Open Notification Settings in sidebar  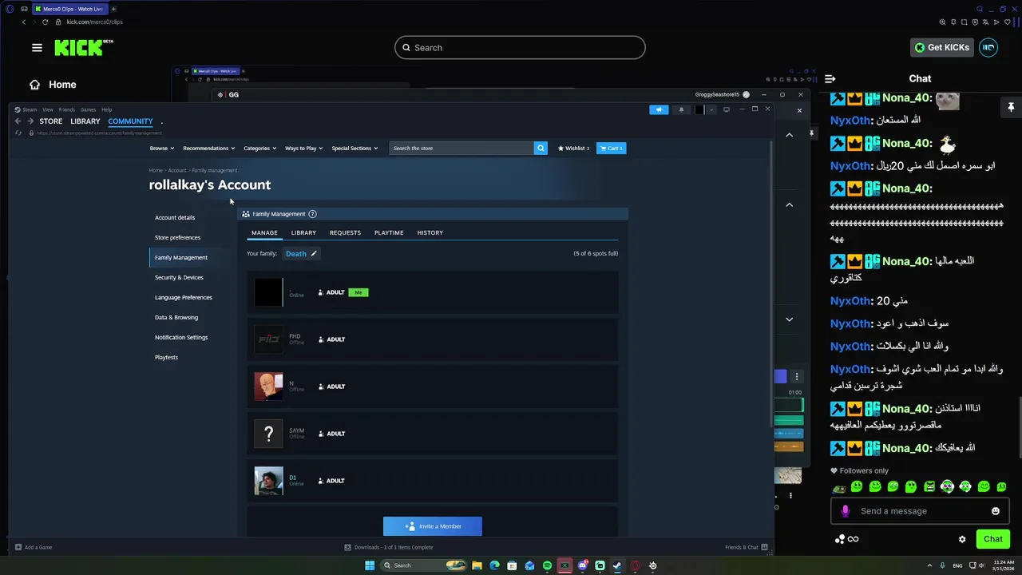[180, 337]
